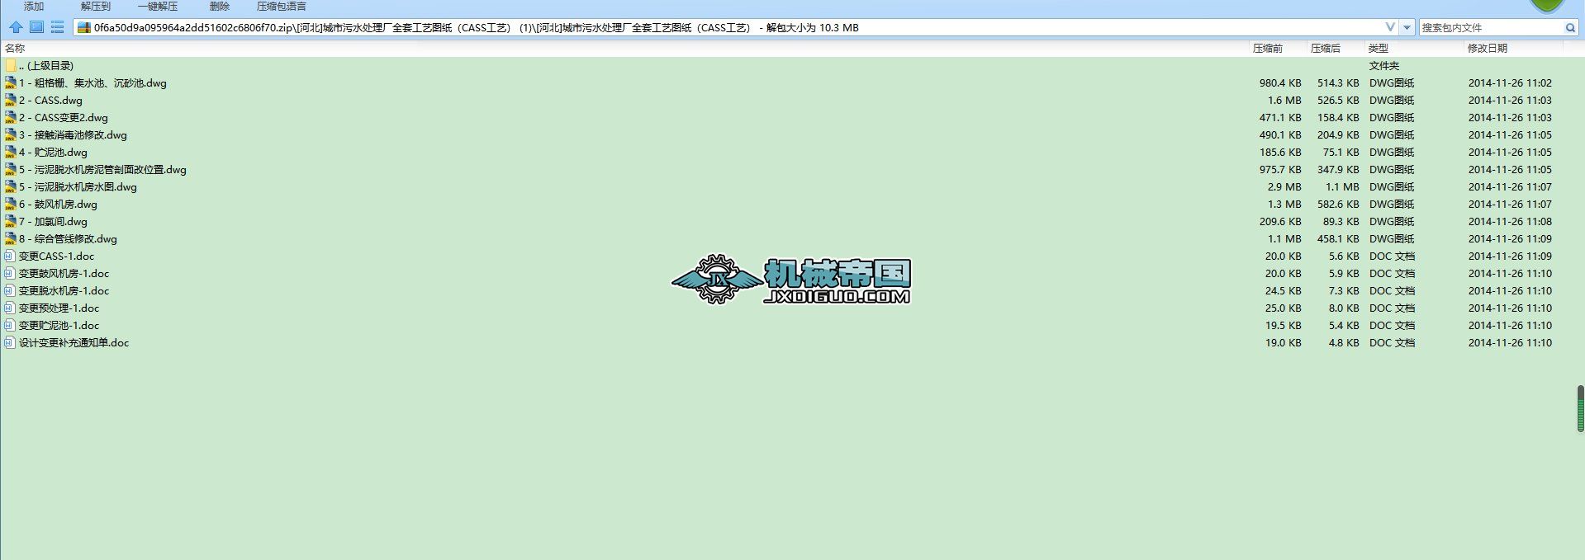Click the 添加 toolbar button
This screenshot has width=1585, height=560.
(x=34, y=6)
